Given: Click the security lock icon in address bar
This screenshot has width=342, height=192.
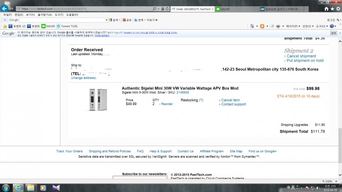Looking at the screenshot, I should [x=163, y=9].
